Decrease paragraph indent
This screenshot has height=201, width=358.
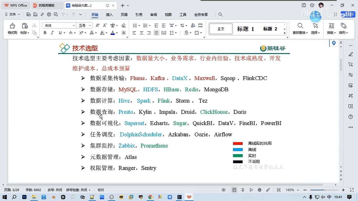(156, 25)
